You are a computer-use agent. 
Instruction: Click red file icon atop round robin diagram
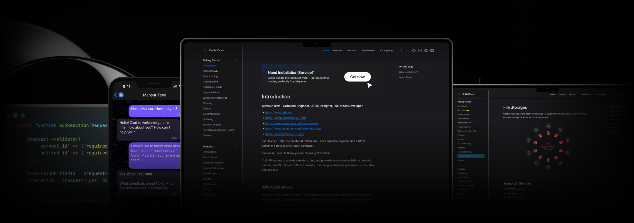(548, 133)
